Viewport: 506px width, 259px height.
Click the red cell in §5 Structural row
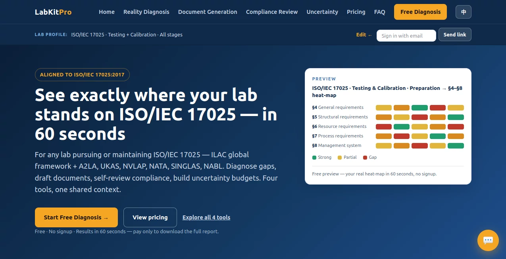click(419, 117)
